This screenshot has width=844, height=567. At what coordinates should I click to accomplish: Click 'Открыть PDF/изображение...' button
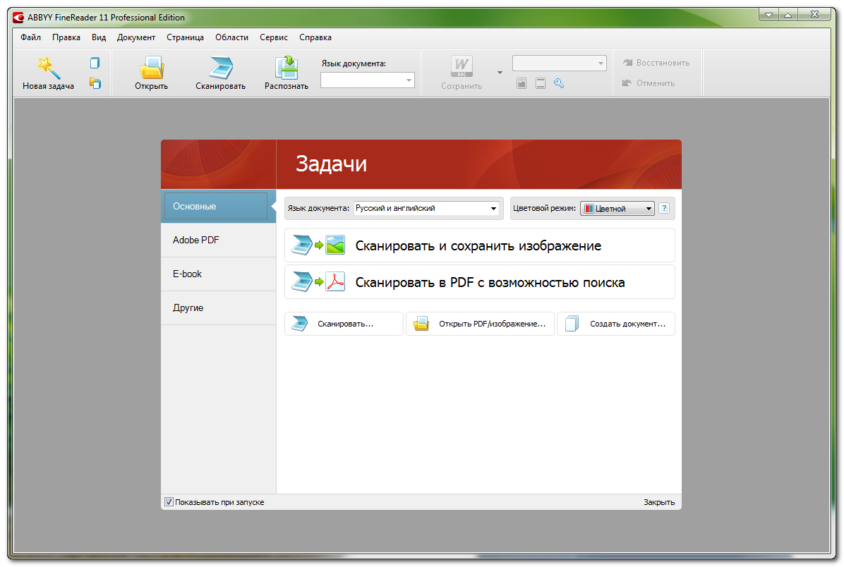pos(480,324)
